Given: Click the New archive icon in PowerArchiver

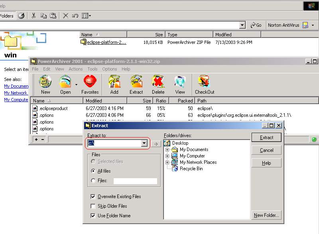Looking at the screenshot, I should [45, 85].
